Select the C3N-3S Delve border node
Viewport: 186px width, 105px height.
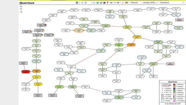(x=38, y=95)
